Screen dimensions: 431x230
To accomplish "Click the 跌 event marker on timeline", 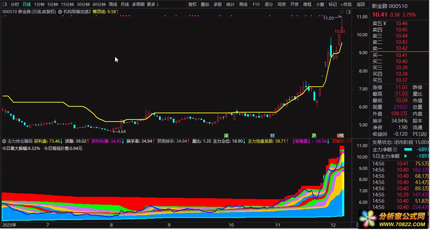I will click(x=314, y=135).
